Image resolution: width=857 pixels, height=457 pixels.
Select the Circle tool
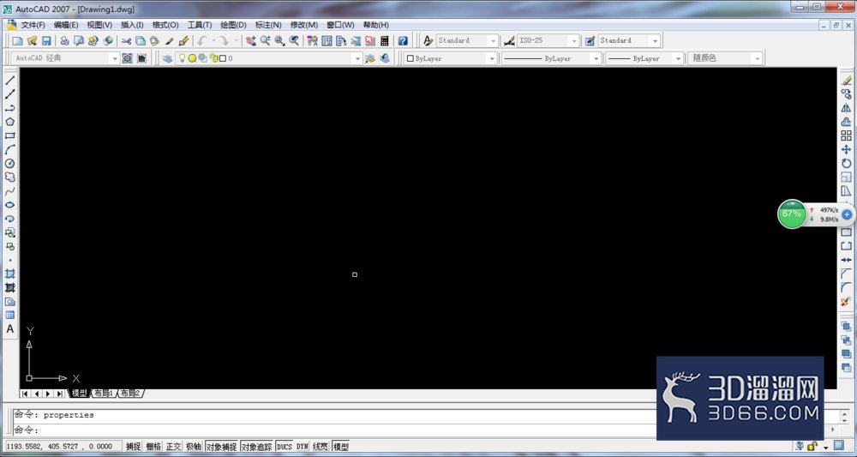point(9,164)
